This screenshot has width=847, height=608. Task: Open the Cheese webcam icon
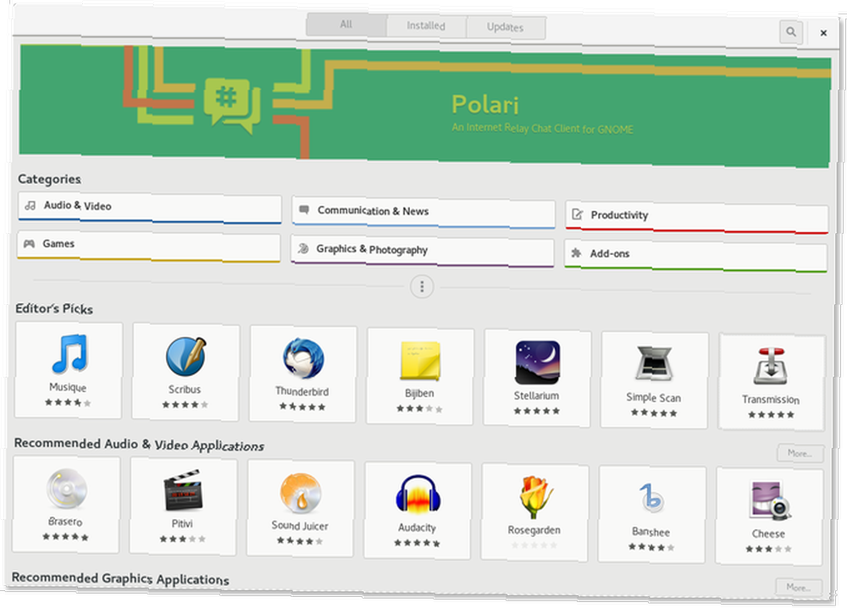point(769,501)
